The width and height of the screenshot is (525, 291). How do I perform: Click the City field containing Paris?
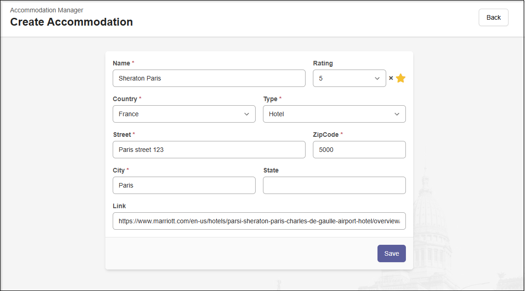point(184,185)
